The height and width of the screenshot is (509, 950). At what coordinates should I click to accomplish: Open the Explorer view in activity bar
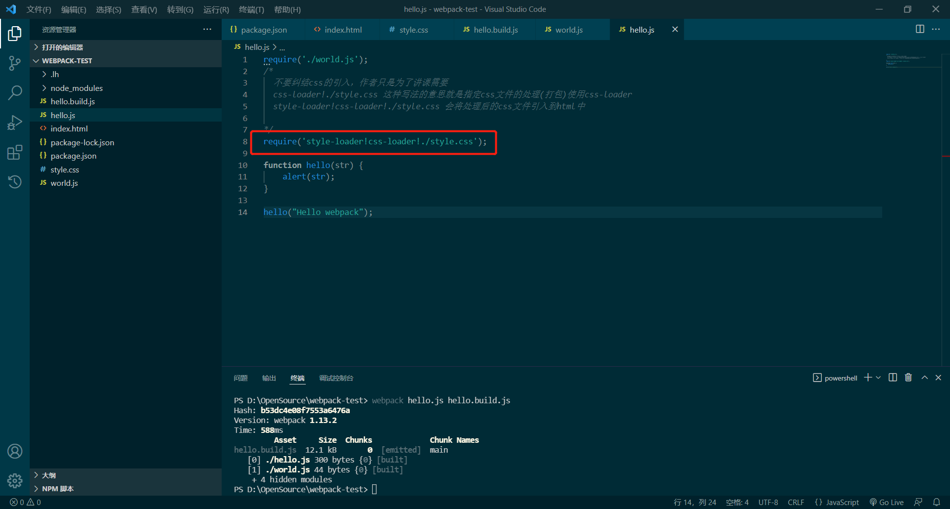coord(15,34)
